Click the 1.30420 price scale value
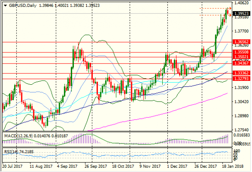The image size is (252, 172). pyautogui.click(x=242, y=101)
